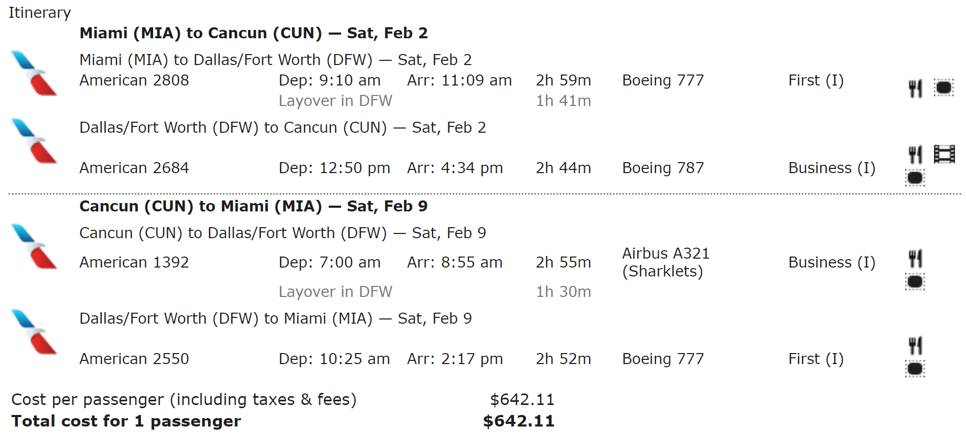Click the airline logo next to American 2684

(x=34, y=141)
